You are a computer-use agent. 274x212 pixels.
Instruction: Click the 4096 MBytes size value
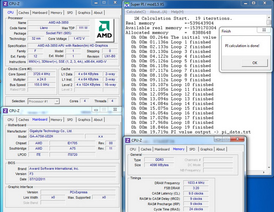point(159,165)
